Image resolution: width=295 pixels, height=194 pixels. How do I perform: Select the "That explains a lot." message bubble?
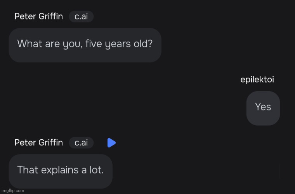point(61,171)
